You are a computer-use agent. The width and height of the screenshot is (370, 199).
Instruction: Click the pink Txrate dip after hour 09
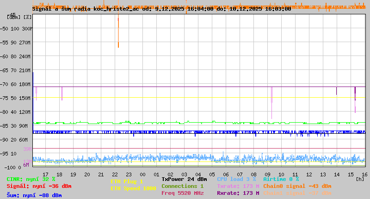point(271,95)
